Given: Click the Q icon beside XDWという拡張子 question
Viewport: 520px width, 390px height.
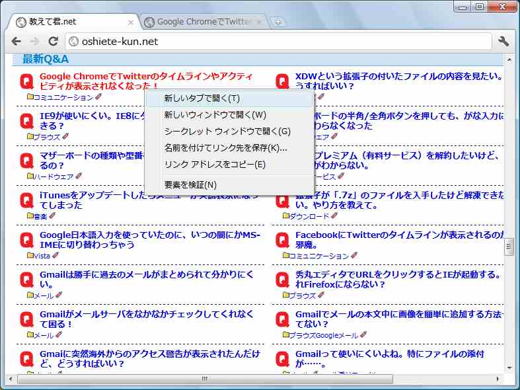Looking at the screenshot, I should [x=282, y=81].
